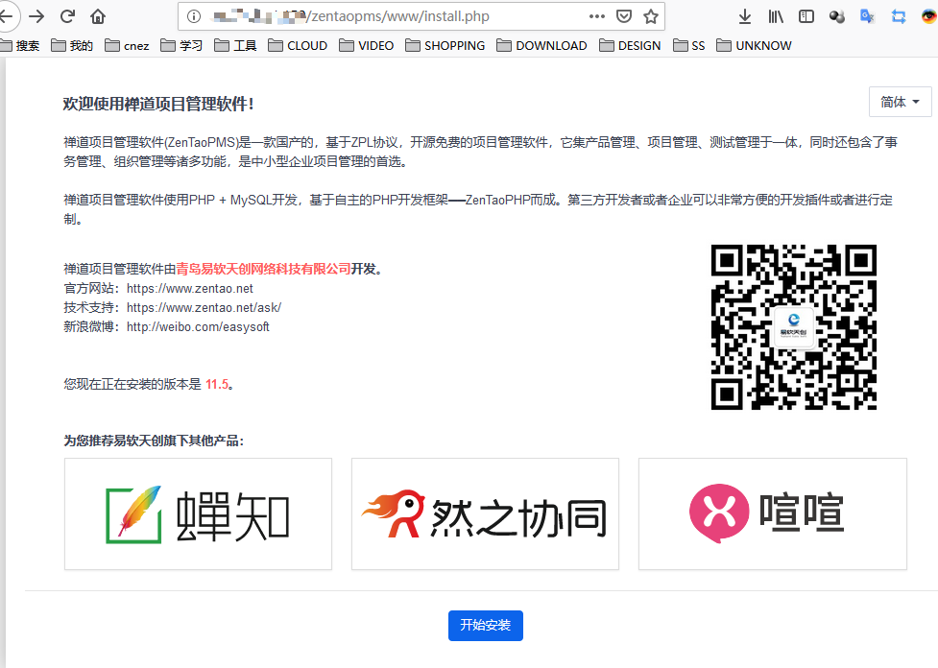The height and width of the screenshot is (668, 938).
Task: Open the VIDEO bookmarks folder
Action: click(367, 45)
